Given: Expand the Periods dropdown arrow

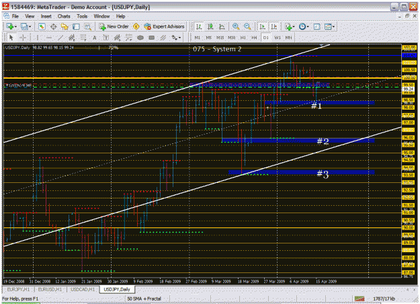Looking at the screenshot, I should click(308, 26).
